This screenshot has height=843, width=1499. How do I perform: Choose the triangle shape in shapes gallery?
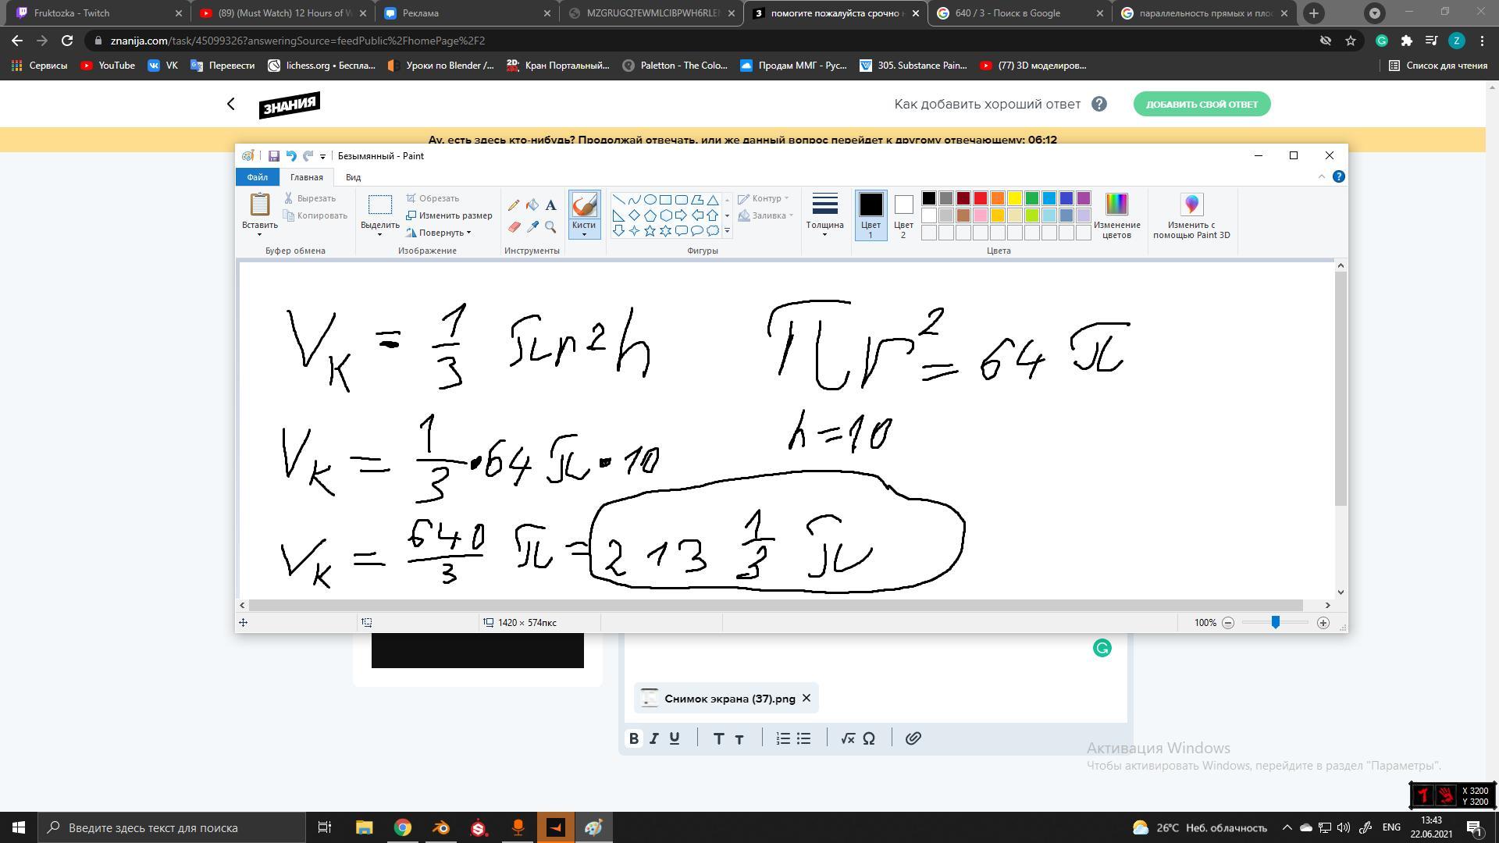point(713,200)
